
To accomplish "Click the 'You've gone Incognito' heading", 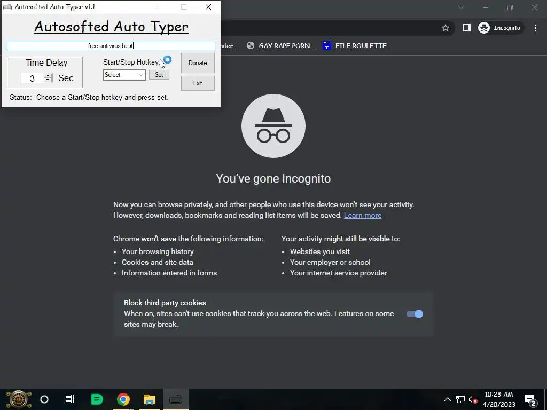I will click(273, 178).
